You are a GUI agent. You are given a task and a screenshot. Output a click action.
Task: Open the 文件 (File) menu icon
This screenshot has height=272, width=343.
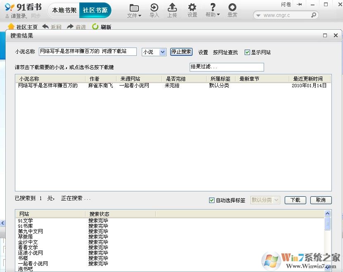click(x=134, y=8)
